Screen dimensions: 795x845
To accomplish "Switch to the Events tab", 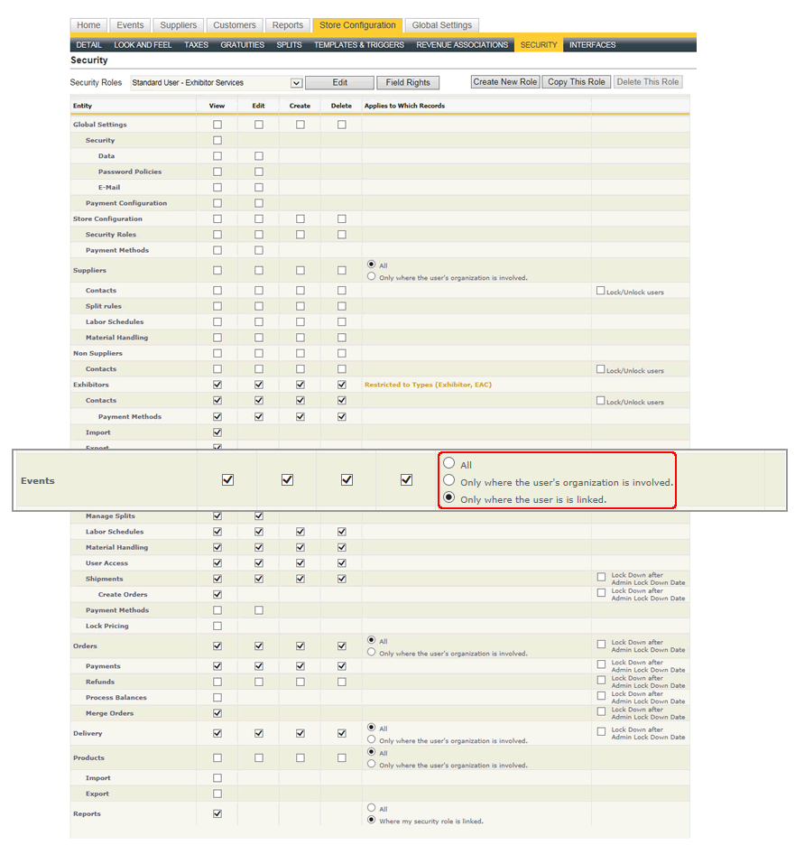I will (130, 25).
